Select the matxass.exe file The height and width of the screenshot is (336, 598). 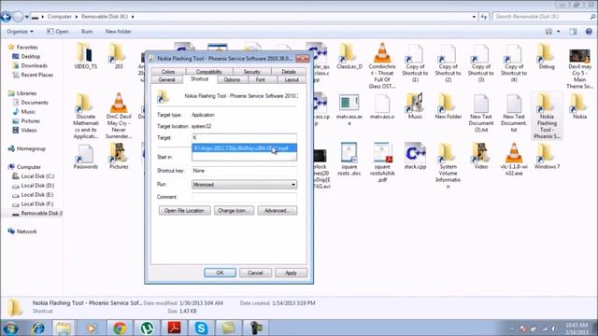coord(349,109)
